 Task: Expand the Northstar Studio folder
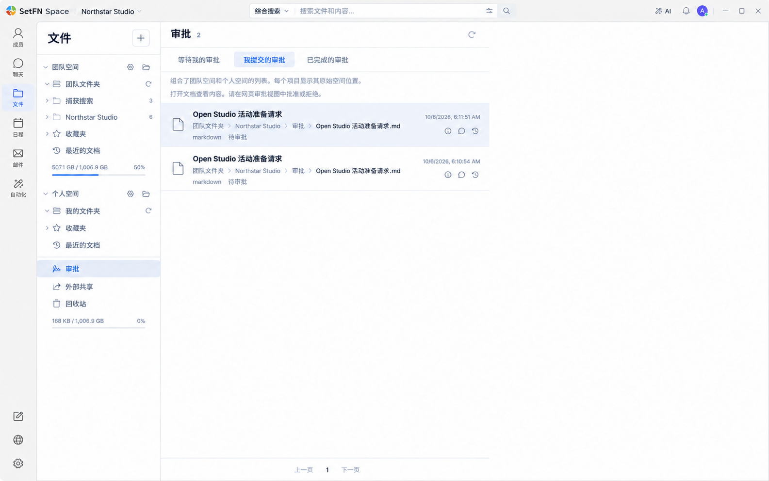(47, 117)
